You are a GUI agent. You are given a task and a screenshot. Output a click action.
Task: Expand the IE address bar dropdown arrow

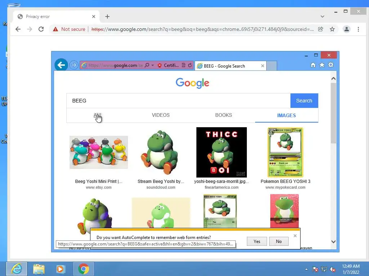[153, 65]
